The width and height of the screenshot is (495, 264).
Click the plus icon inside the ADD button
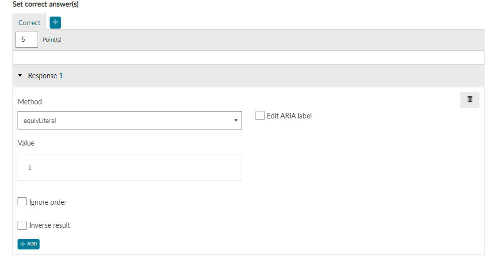click(23, 244)
